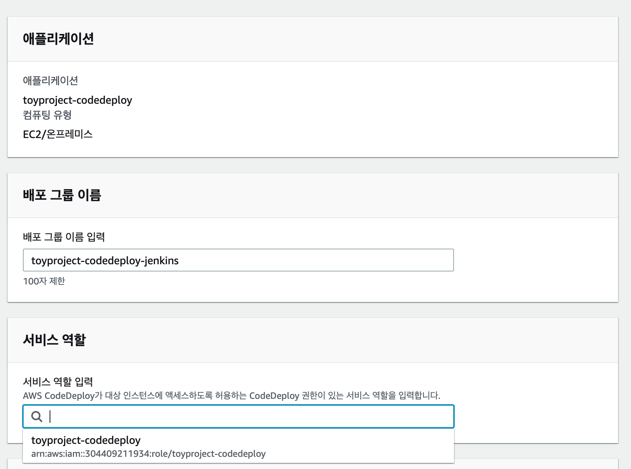Click the 서비스 역할 section heading
Image resolution: width=631 pixels, height=469 pixels.
(54, 340)
